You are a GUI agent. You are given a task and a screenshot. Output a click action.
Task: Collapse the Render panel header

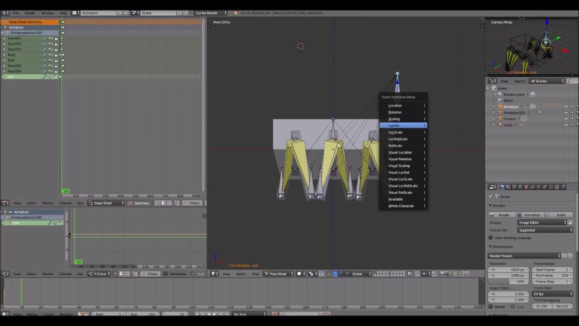(x=490, y=206)
